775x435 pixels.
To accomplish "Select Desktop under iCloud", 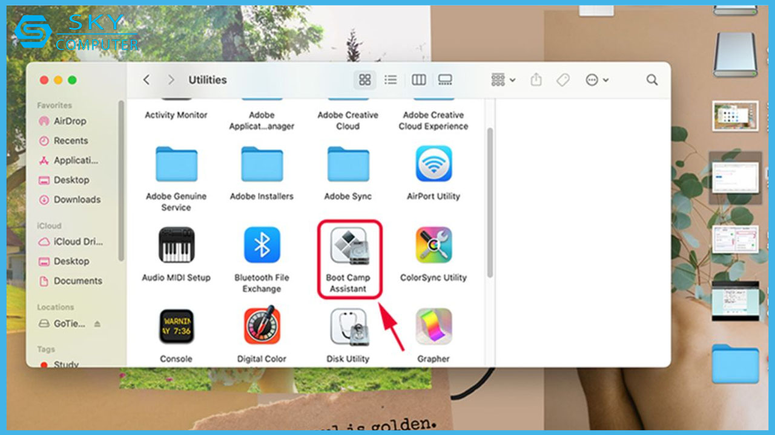I will tap(71, 261).
